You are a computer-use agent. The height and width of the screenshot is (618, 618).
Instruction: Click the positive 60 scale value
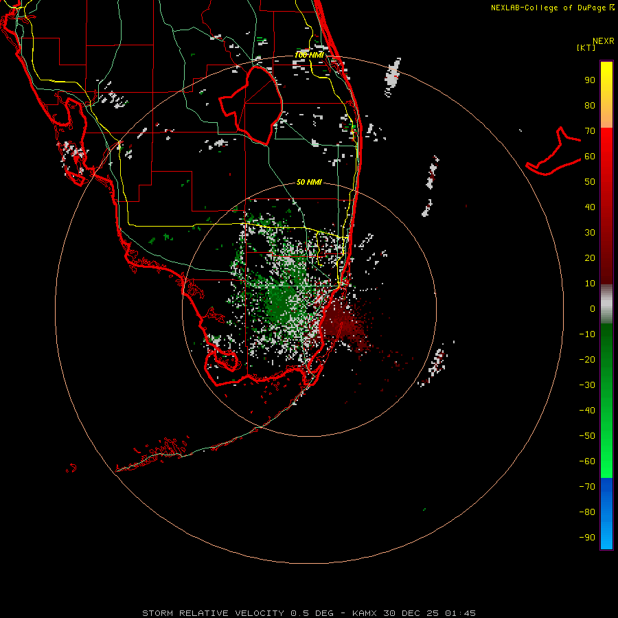590,157
